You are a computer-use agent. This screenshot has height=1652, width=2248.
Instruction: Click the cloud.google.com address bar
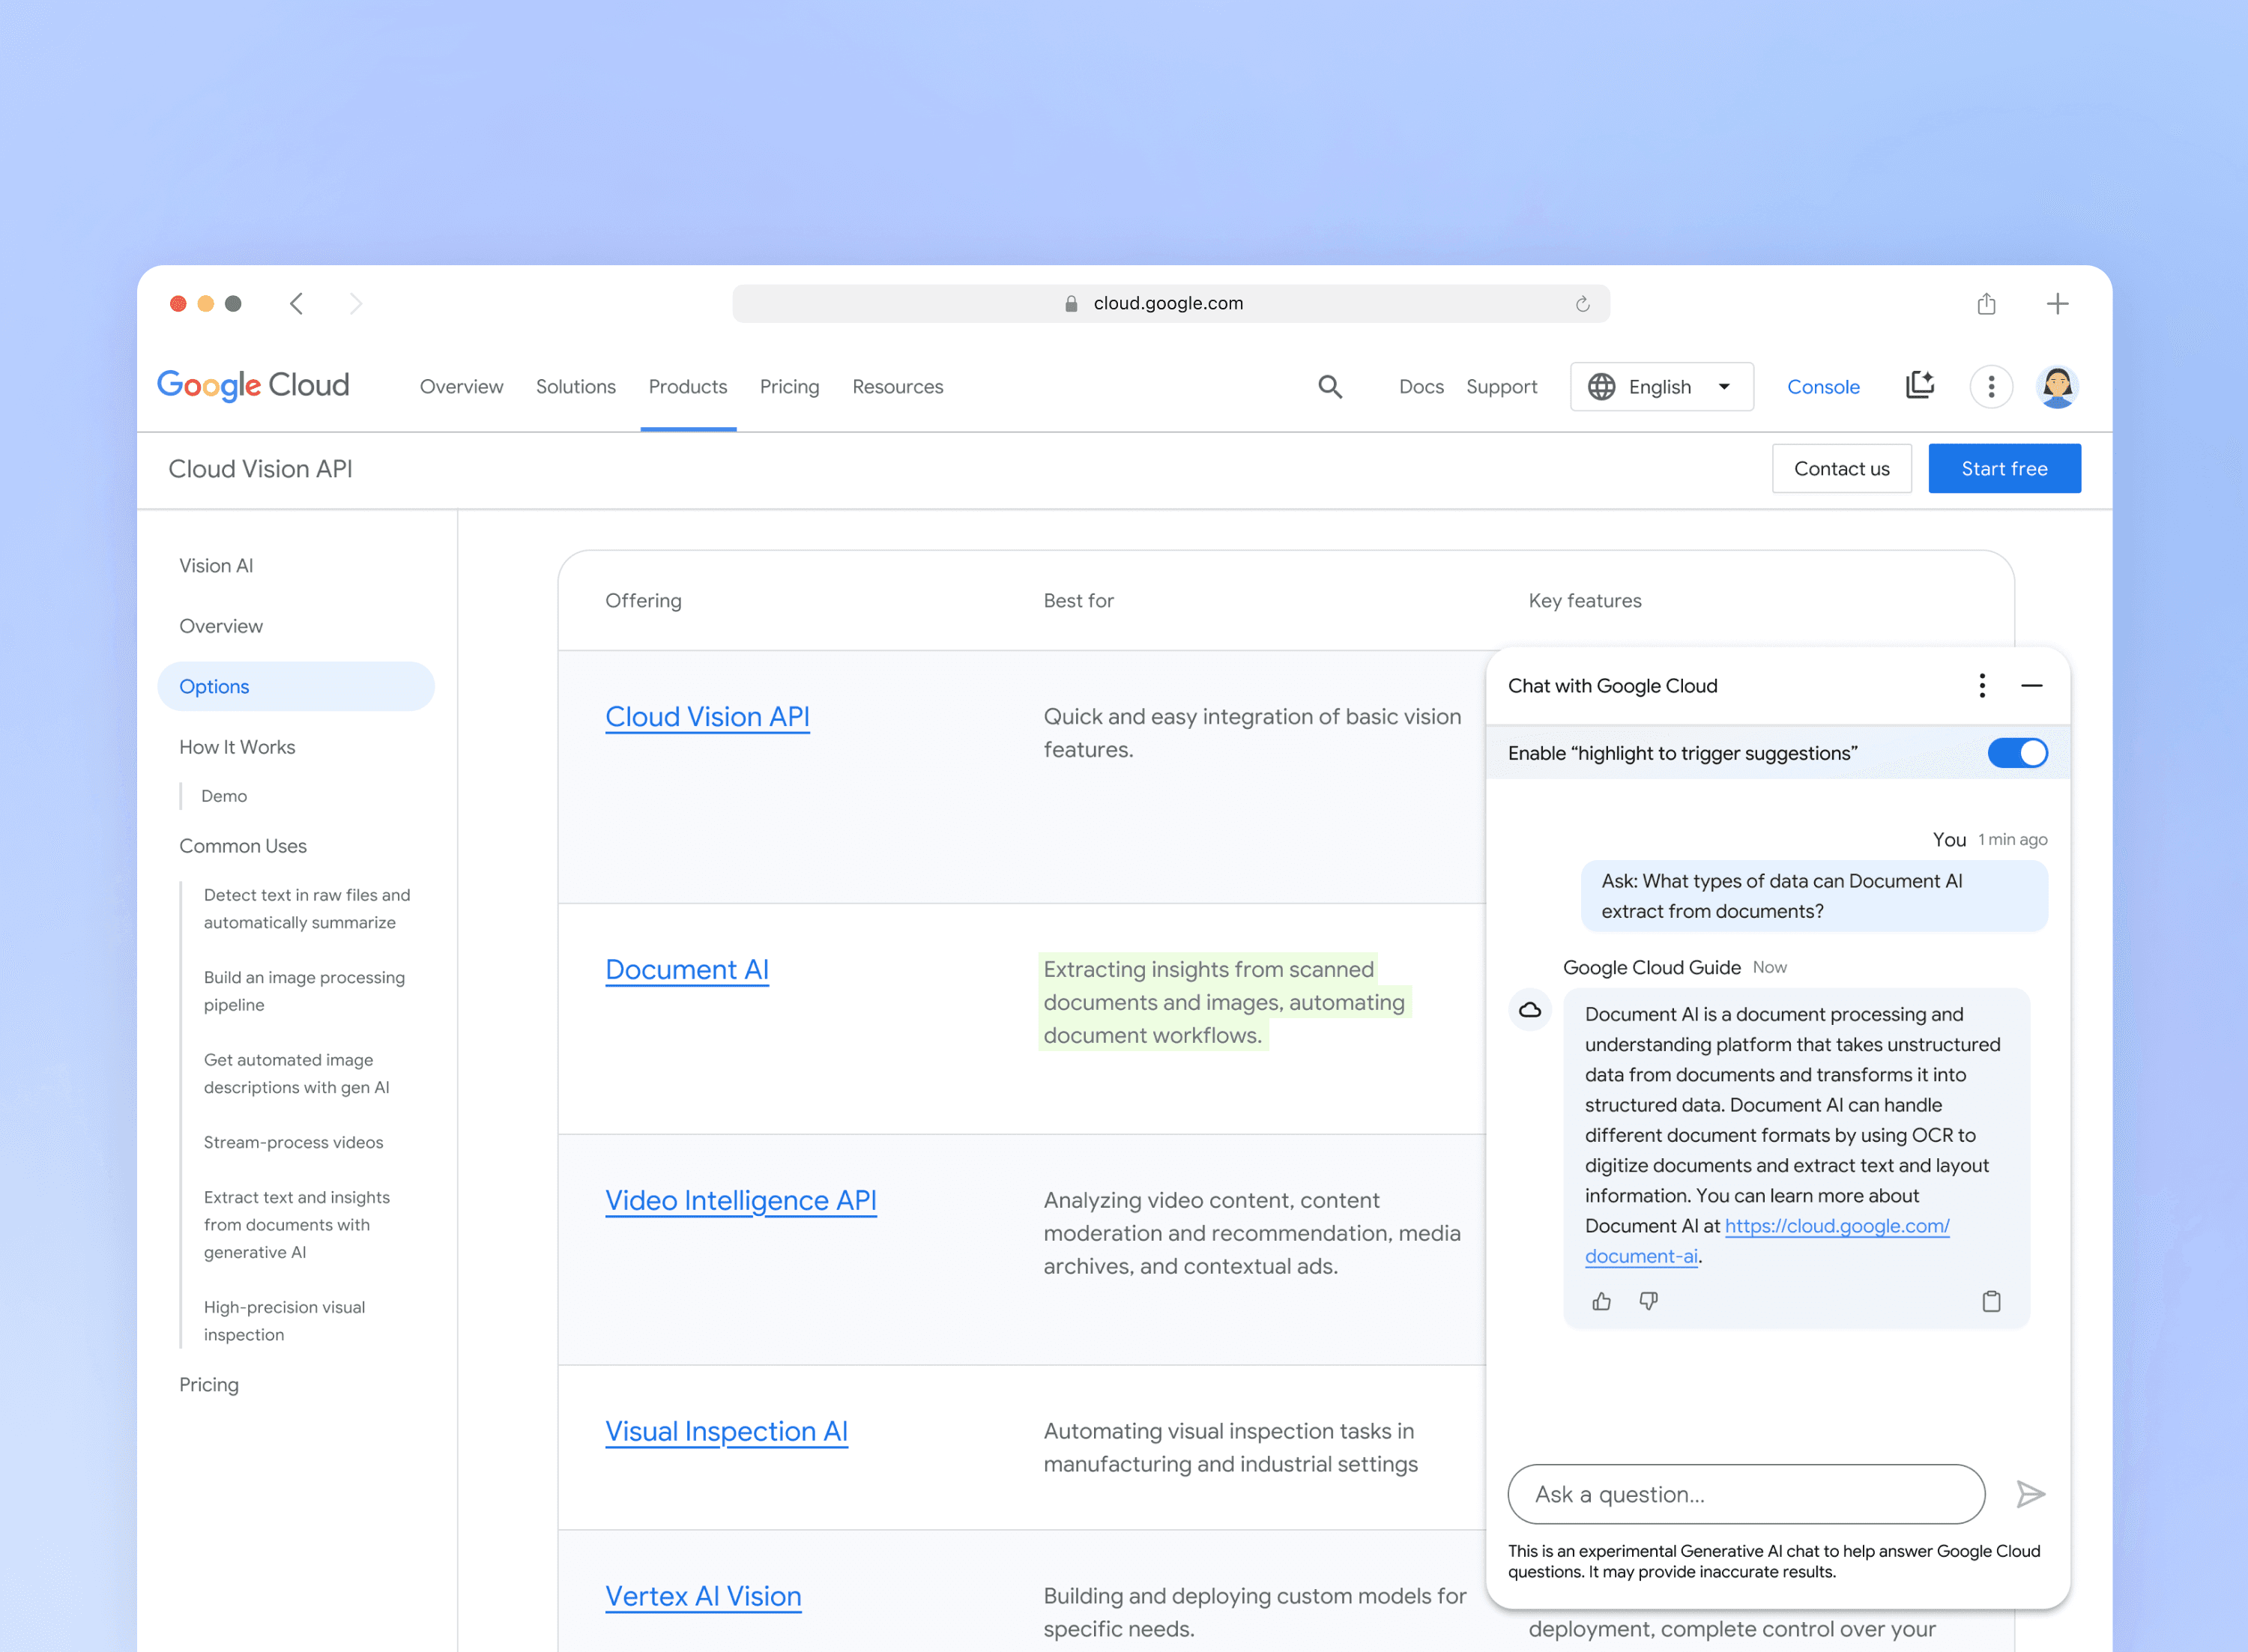tap(1171, 304)
